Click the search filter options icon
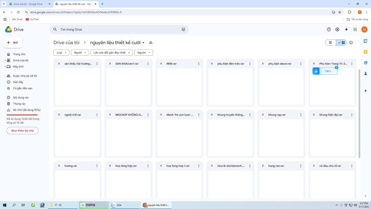371x209 pixels. click(183, 29)
